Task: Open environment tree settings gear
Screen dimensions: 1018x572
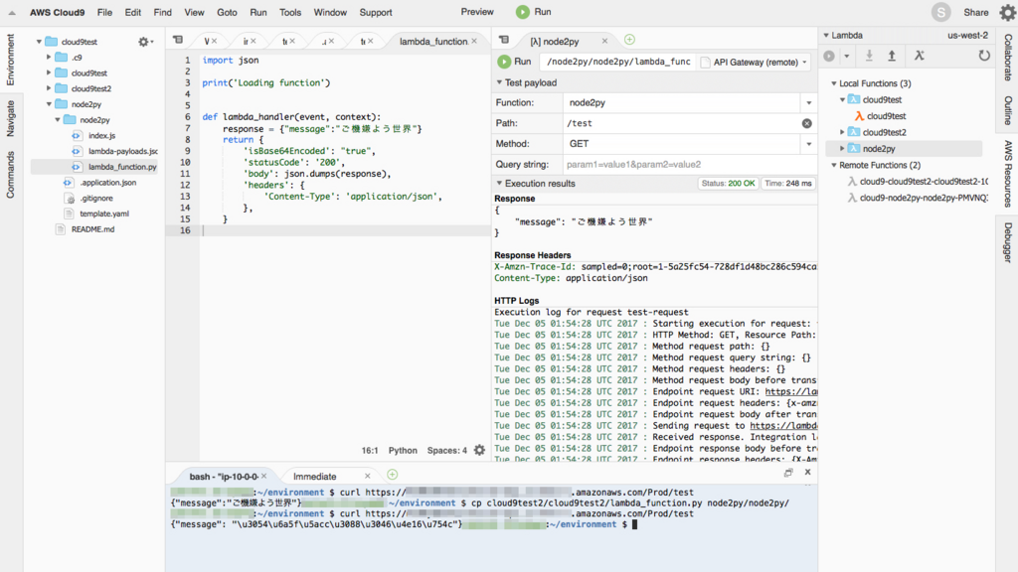Action: point(143,42)
